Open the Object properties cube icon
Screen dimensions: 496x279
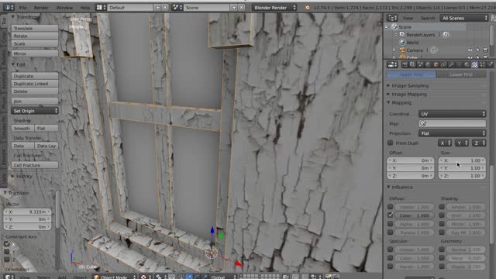pyautogui.click(x=436, y=64)
